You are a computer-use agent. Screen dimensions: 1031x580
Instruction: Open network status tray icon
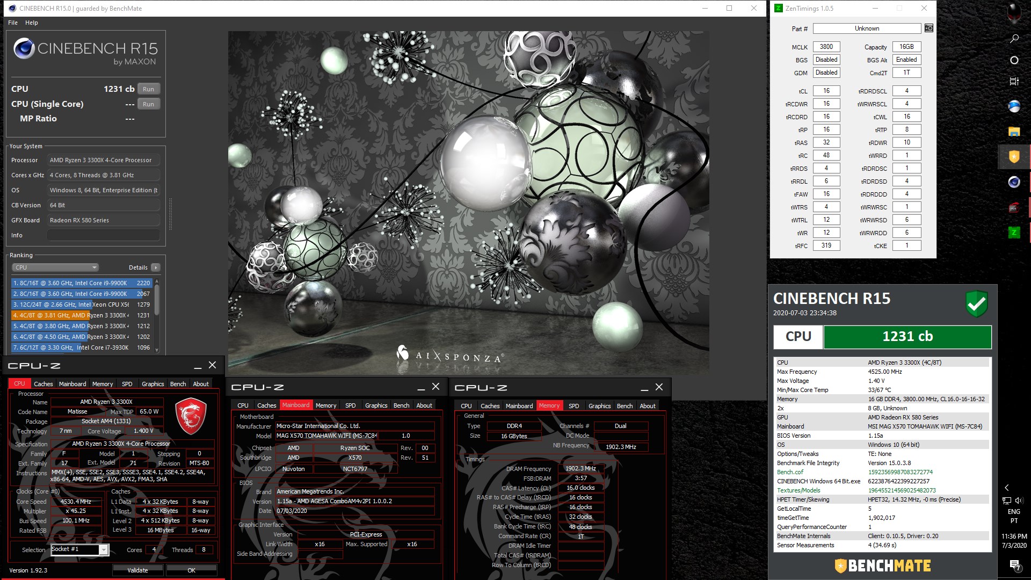pyautogui.click(x=1007, y=501)
